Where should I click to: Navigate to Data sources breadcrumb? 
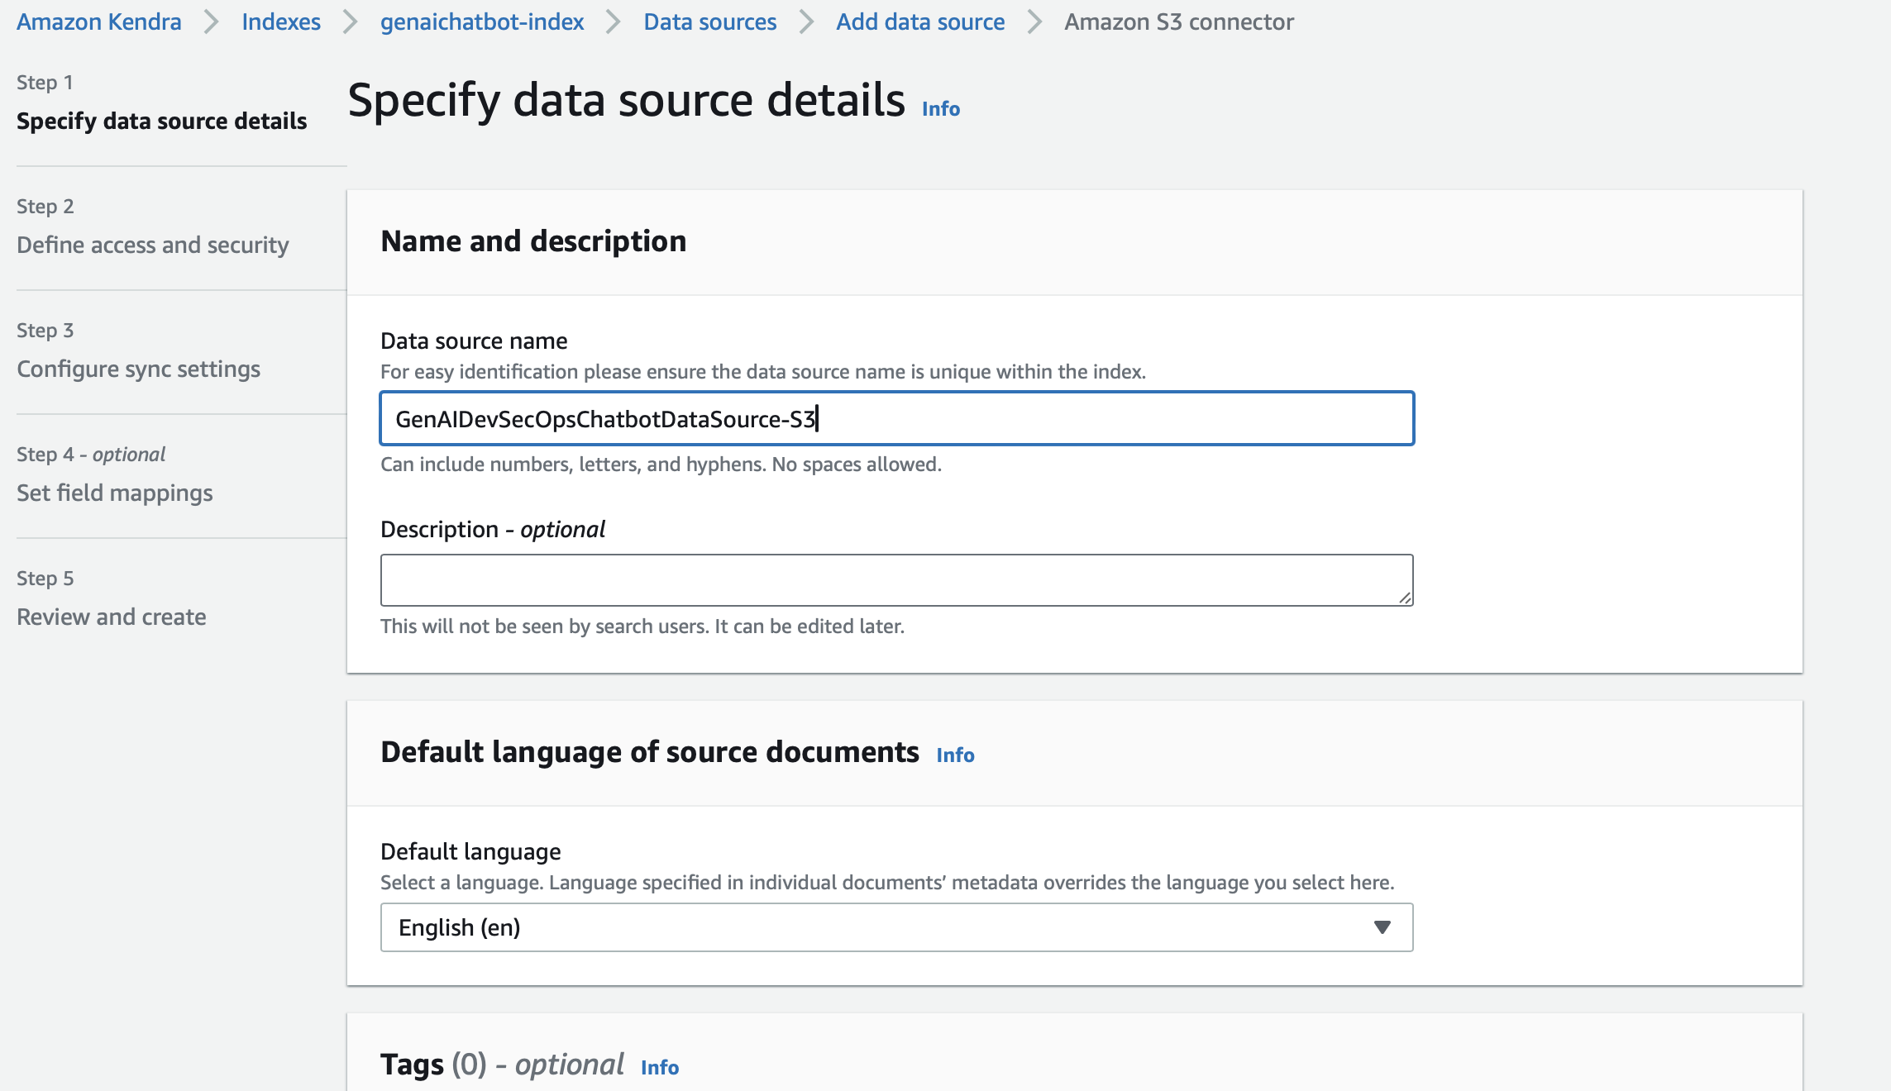click(x=709, y=21)
